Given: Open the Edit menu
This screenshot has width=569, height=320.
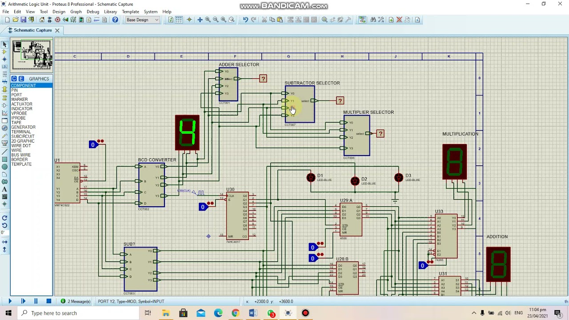Looking at the screenshot, I should click(x=17, y=12).
